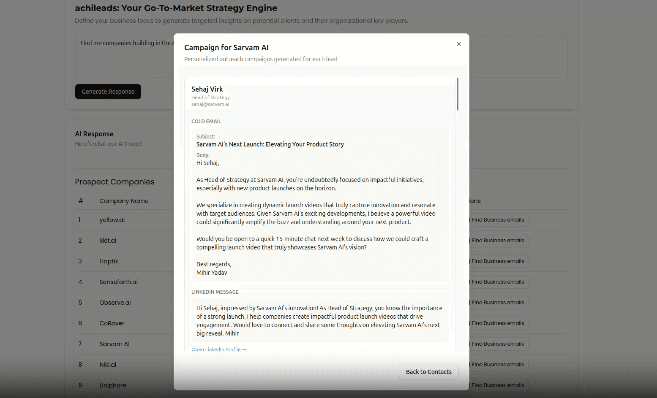Viewport: 657px width, 398px height.
Task: Find Business emails for Niki.ai
Action: (x=497, y=364)
